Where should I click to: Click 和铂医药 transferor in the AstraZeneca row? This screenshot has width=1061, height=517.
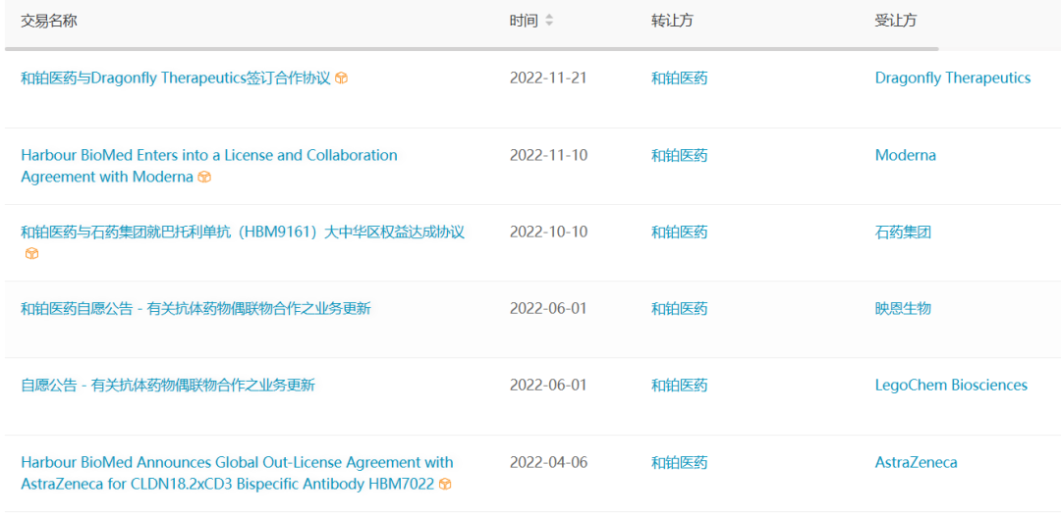click(x=680, y=462)
